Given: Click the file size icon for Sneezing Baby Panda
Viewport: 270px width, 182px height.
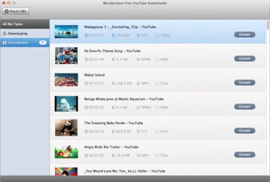Looking at the screenshot, I should pyautogui.click(x=113, y=132).
